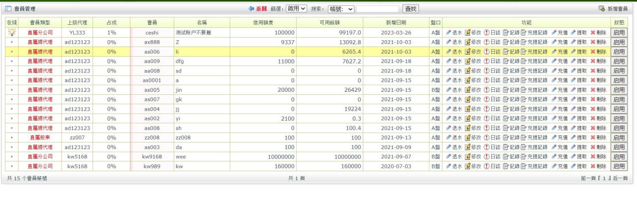Click the 修改 edit icon for as006
The height and width of the screenshot is (206, 637).
(467, 52)
